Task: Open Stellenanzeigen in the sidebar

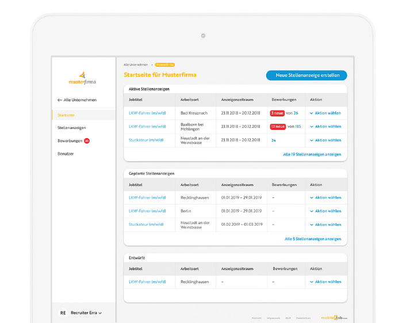Action: (x=71, y=128)
